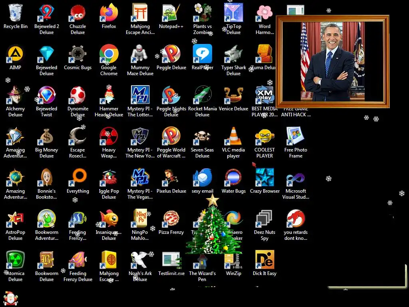Click the Peggle Nights Deluxe icon
The width and height of the screenshot is (409, 307).
coord(171,95)
